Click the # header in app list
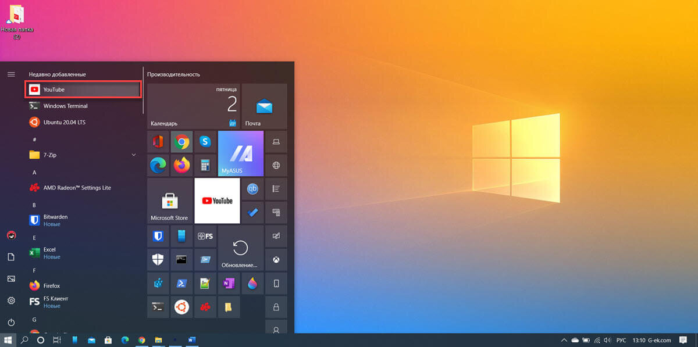698x347 pixels. 34,139
